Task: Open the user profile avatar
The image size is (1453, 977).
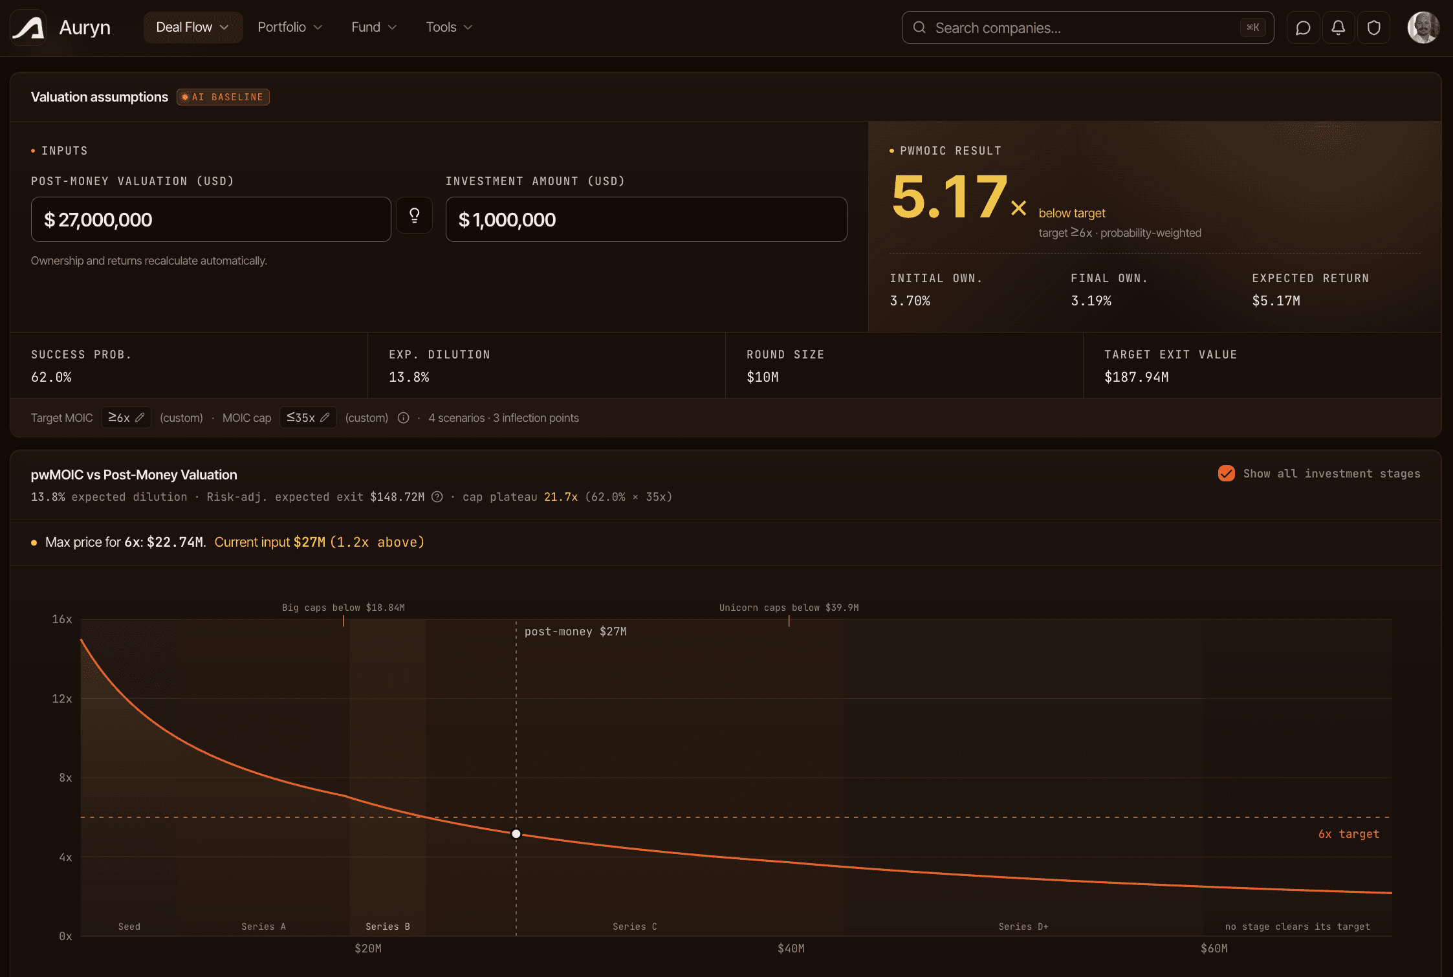Action: 1423,28
